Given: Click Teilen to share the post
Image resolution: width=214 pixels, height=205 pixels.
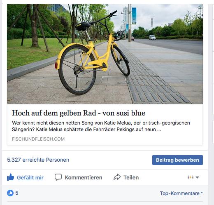Looking at the screenshot, I should 131,177.
